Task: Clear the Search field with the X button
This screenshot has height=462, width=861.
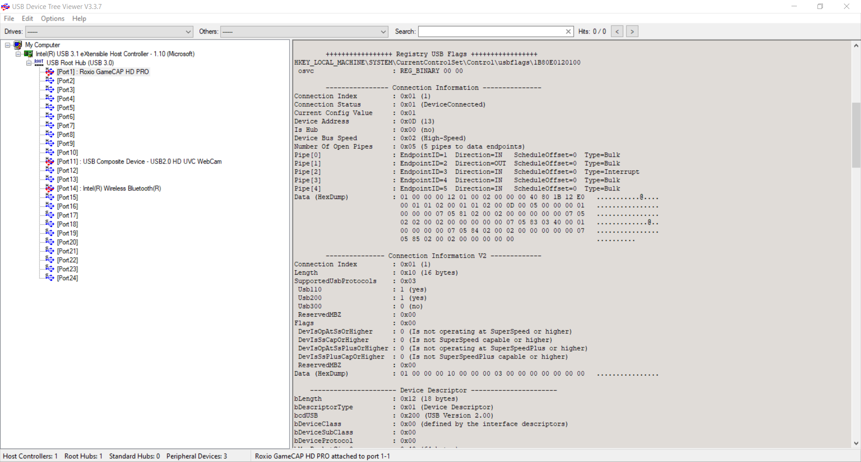Action: (x=568, y=31)
